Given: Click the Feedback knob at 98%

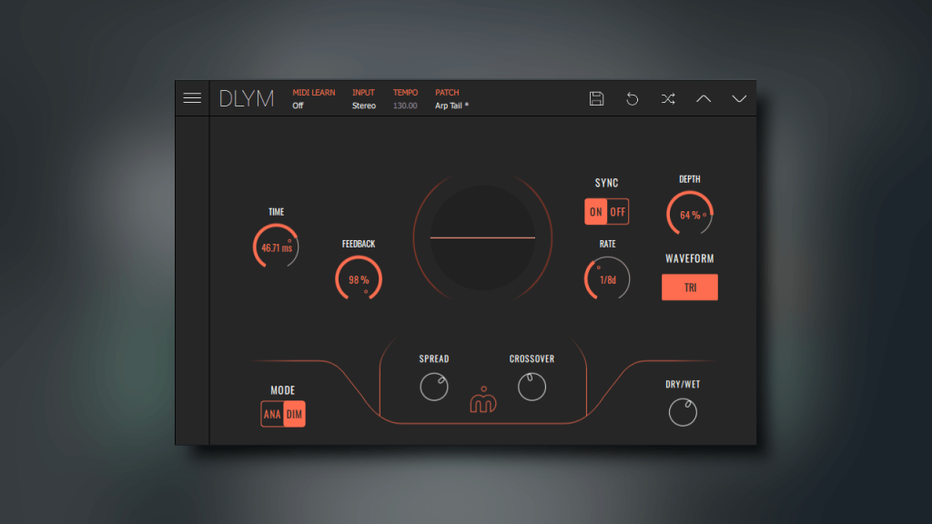Looking at the screenshot, I should pos(358,279).
